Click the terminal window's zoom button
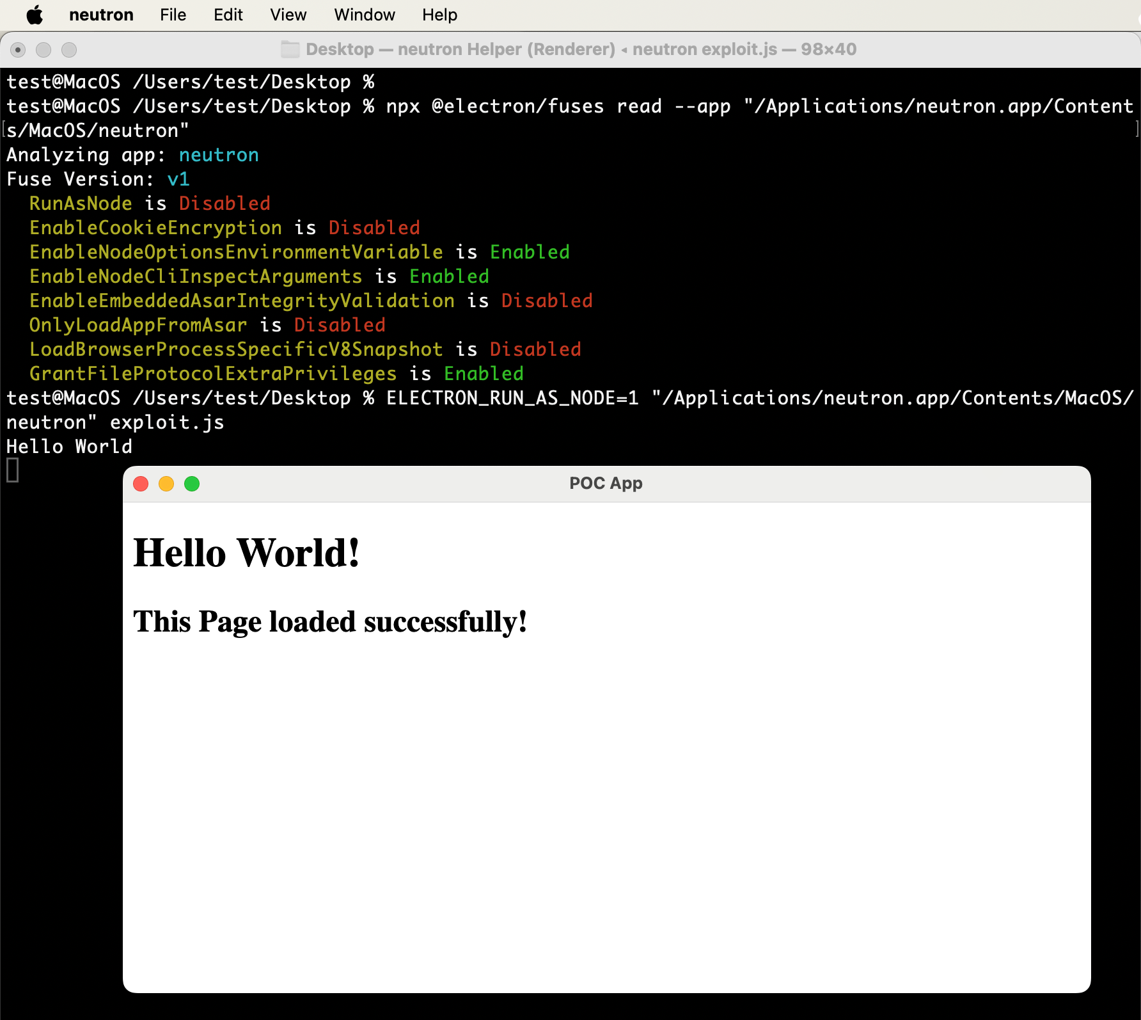Viewport: 1141px width, 1020px height. coord(69,50)
